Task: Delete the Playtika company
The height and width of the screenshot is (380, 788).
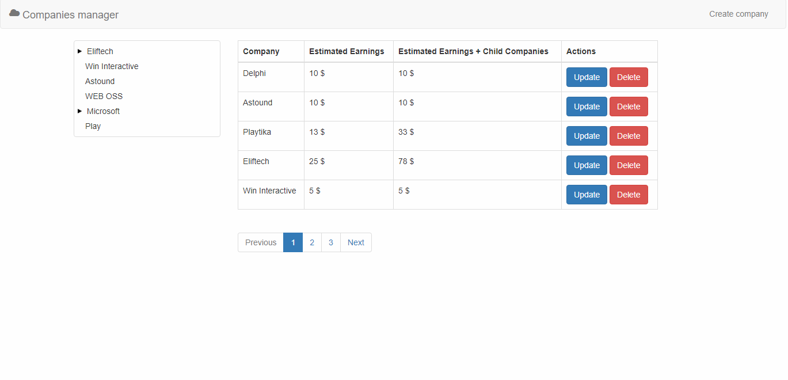Action: point(629,136)
